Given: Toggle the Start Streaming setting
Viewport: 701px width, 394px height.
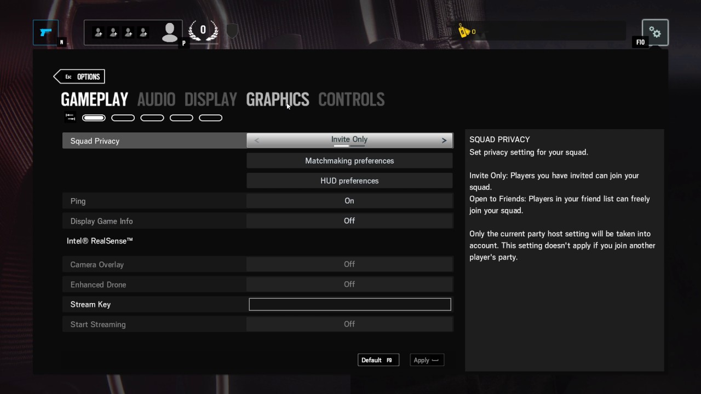Looking at the screenshot, I should [x=349, y=325].
